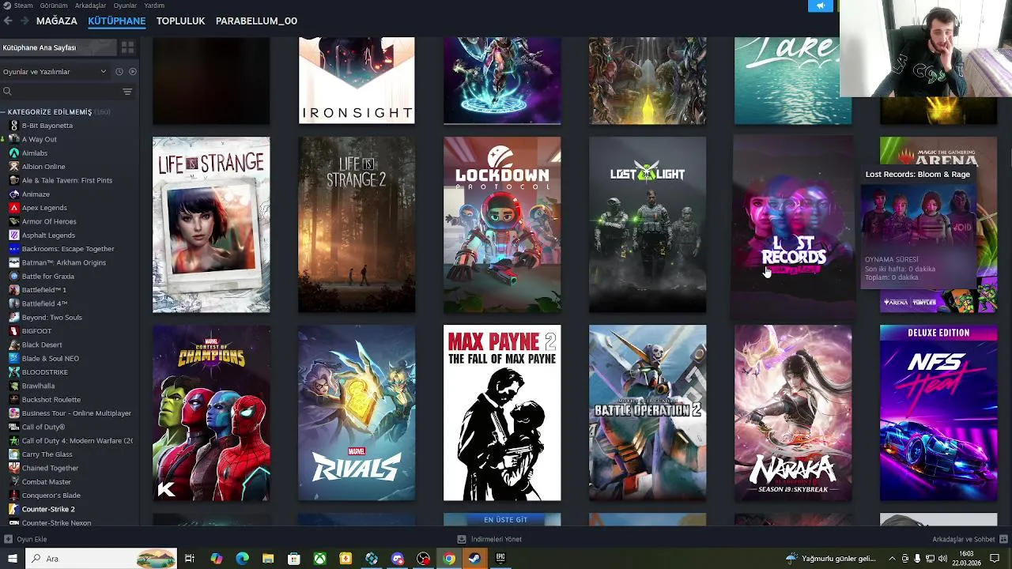This screenshot has width=1012, height=569.
Task: Open File Explorer from taskbar
Action: [268, 559]
